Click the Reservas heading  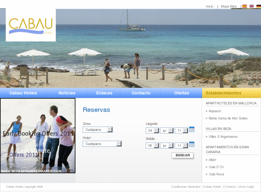coord(96,110)
